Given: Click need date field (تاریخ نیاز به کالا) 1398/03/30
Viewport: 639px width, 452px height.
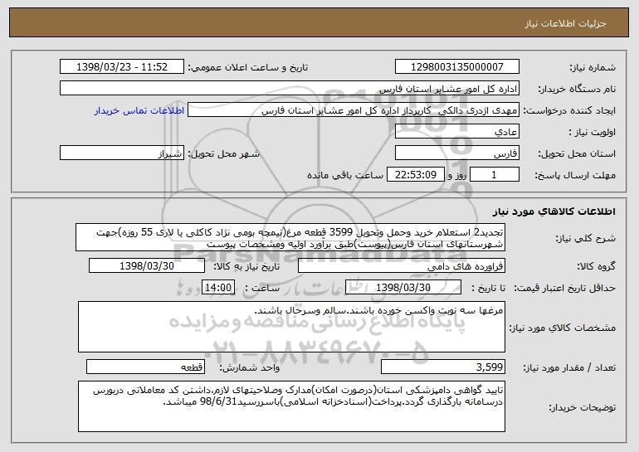Looking at the screenshot, I should 147,266.
